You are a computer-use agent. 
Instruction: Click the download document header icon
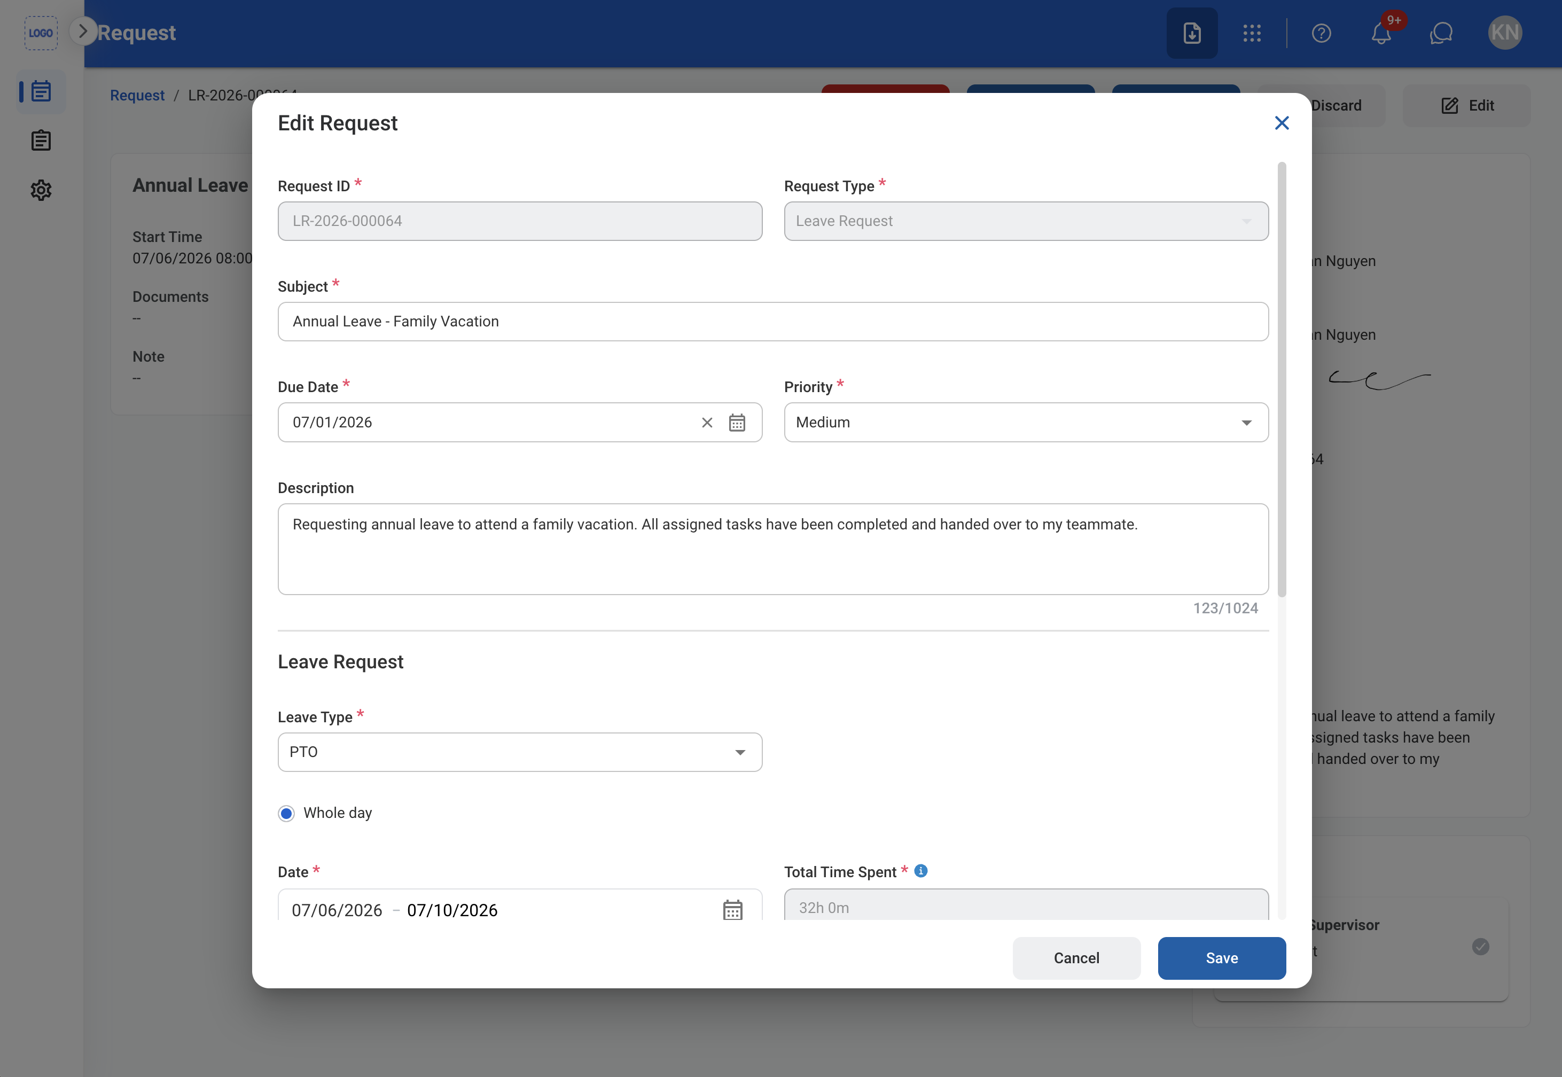coord(1192,33)
